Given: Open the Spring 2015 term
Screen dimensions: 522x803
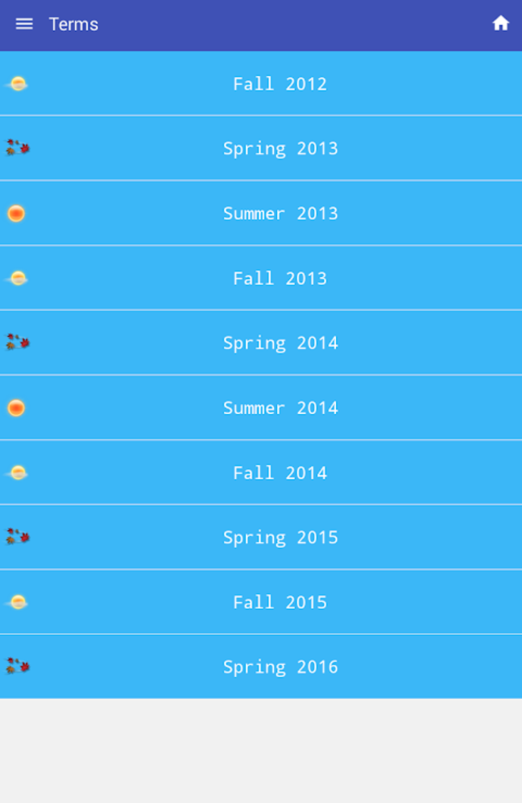Looking at the screenshot, I should point(280,537).
